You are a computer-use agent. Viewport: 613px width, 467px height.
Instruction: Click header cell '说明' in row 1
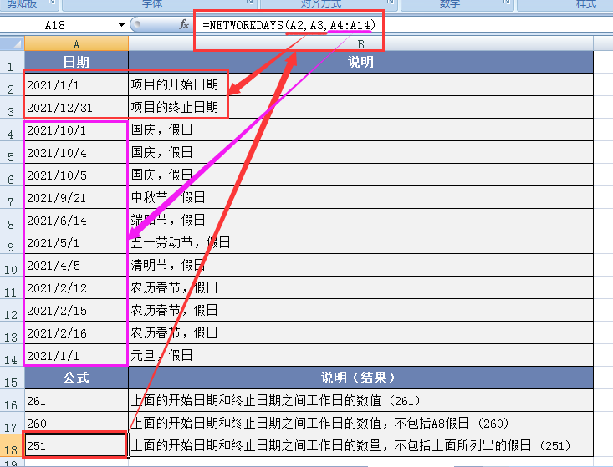[360, 62]
